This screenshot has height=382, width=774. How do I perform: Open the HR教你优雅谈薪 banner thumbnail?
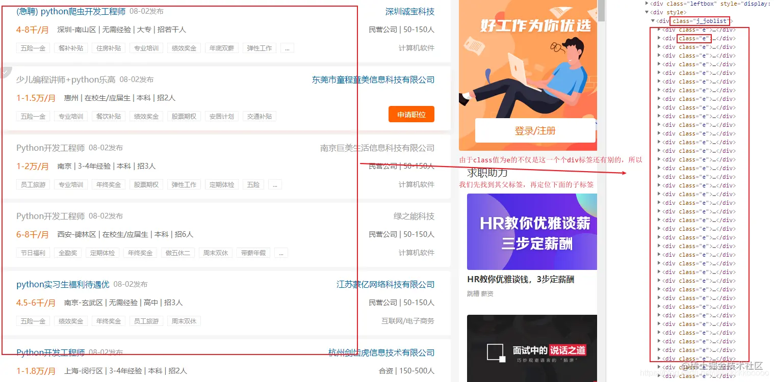tap(532, 232)
